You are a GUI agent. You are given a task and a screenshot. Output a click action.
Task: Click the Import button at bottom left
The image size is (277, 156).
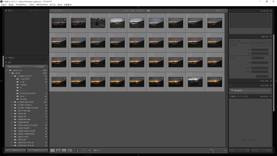pos(15,151)
